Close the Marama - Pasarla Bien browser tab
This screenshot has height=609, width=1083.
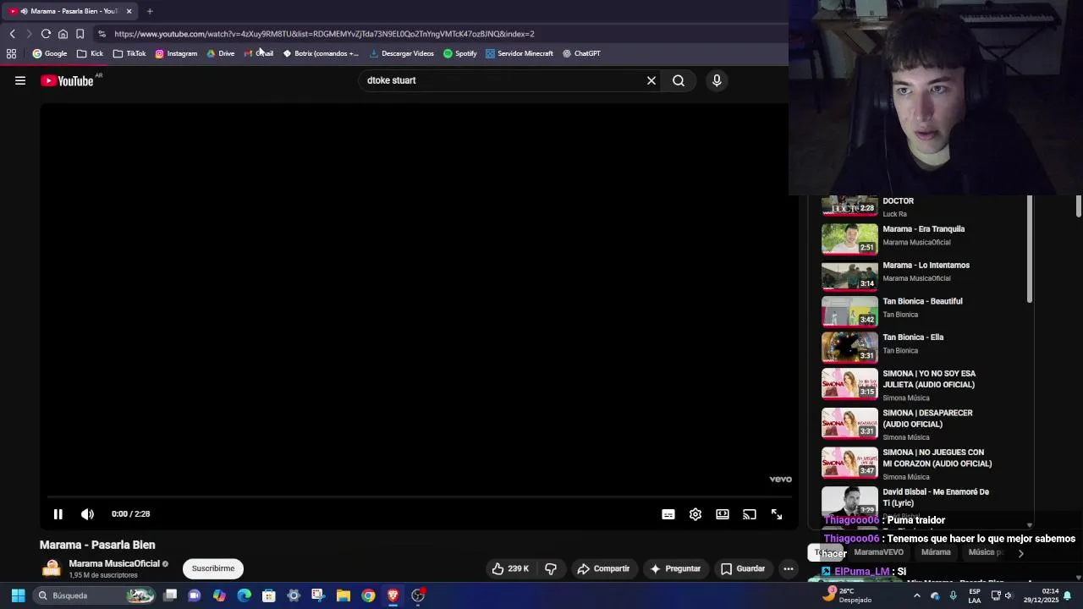tap(129, 11)
